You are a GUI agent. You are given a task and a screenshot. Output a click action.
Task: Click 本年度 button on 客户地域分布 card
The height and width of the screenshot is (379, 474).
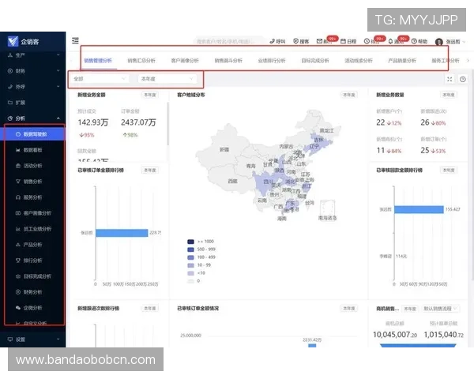point(348,95)
